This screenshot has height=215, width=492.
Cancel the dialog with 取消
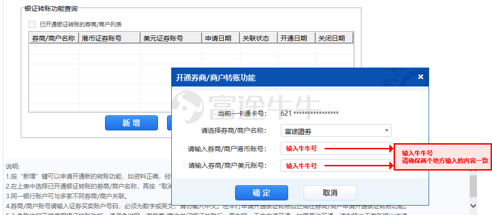[330, 193]
